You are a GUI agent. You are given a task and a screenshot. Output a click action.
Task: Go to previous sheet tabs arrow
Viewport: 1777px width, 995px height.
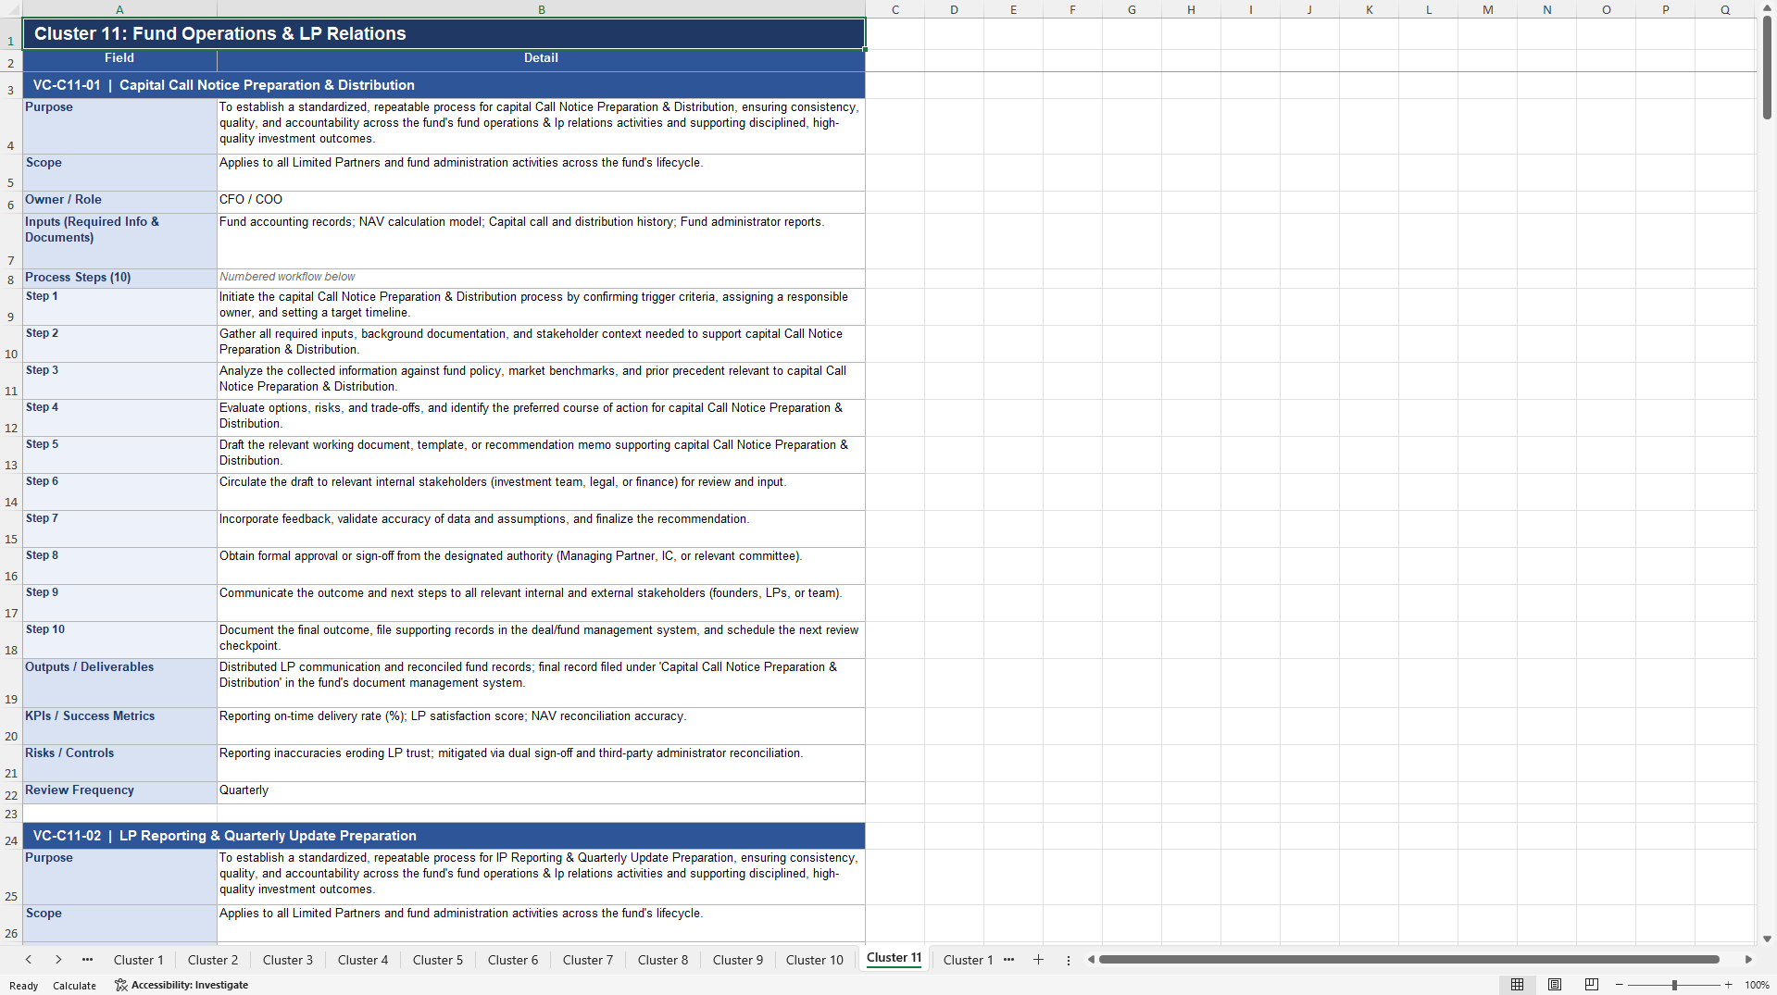29,960
